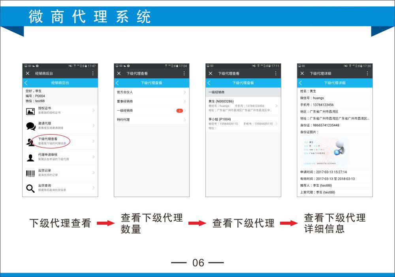This screenshot has height=277, width=395.
Task: Tap back arrow in blue 经销商后台 header
Action: [26, 83]
